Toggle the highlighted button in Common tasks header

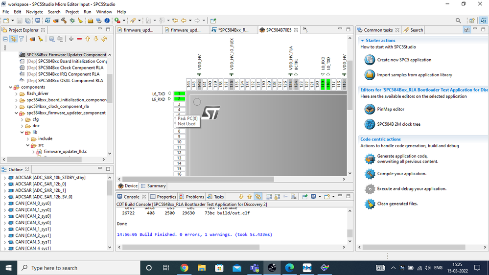[467, 30]
